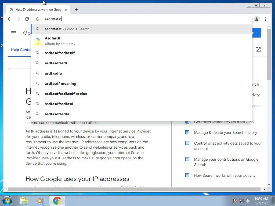275x206 pixels.
Task: Open 'Control what activity gets saved' link
Action: [x=228, y=146]
